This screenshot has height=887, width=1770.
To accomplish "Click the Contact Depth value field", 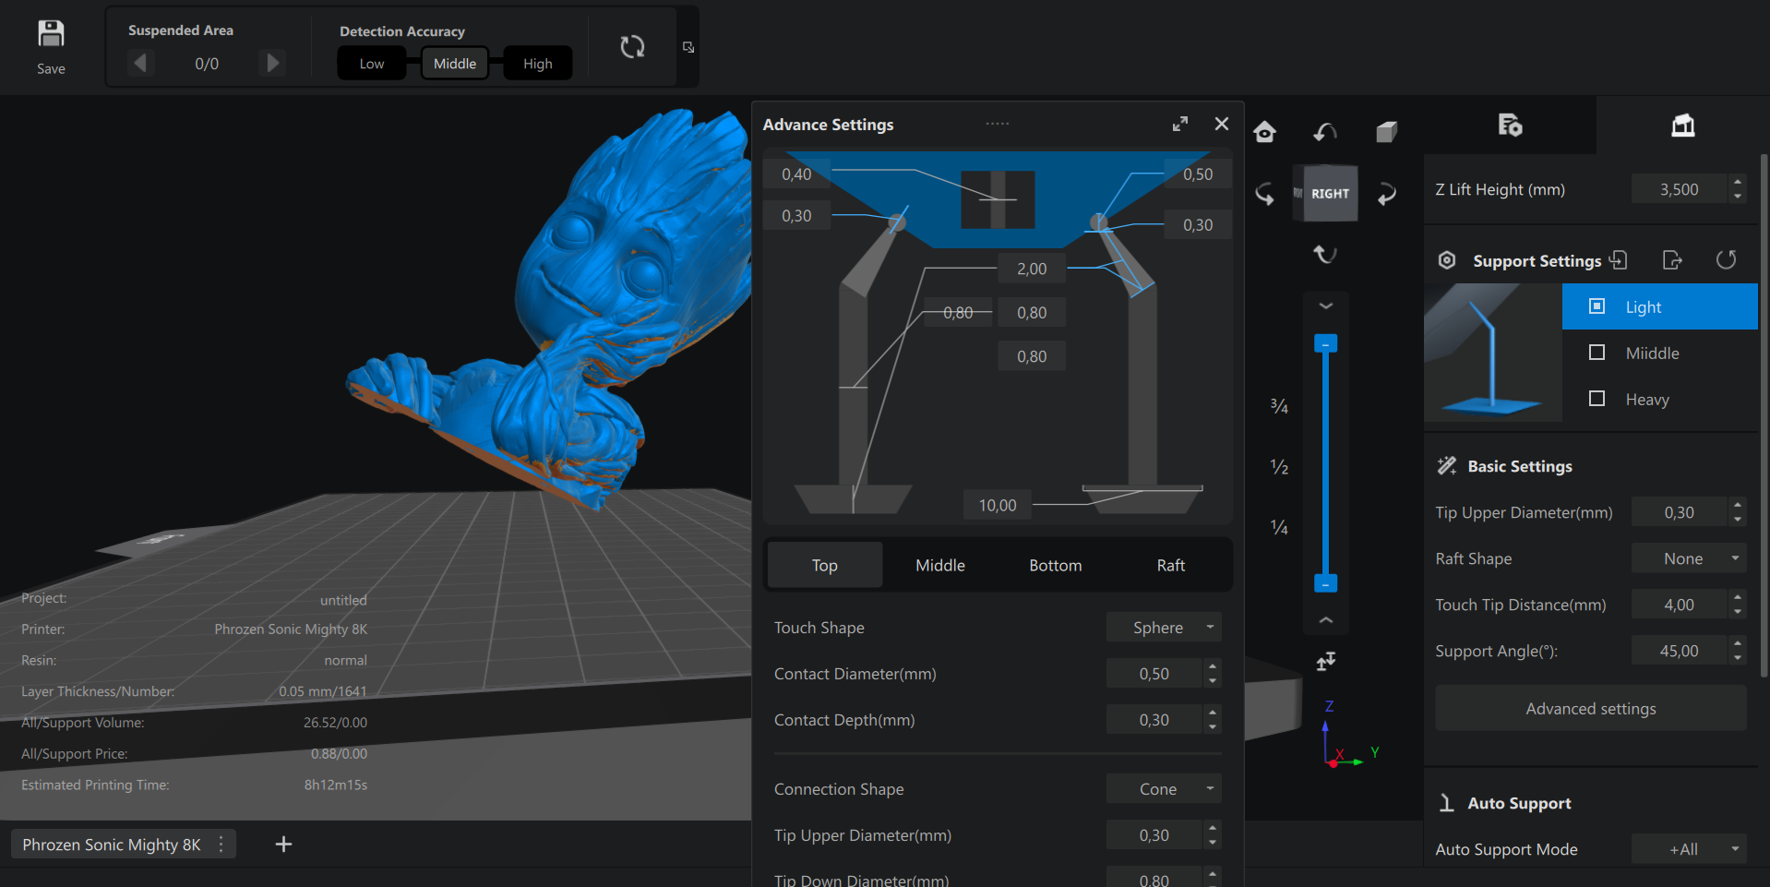I will click(1154, 719).
